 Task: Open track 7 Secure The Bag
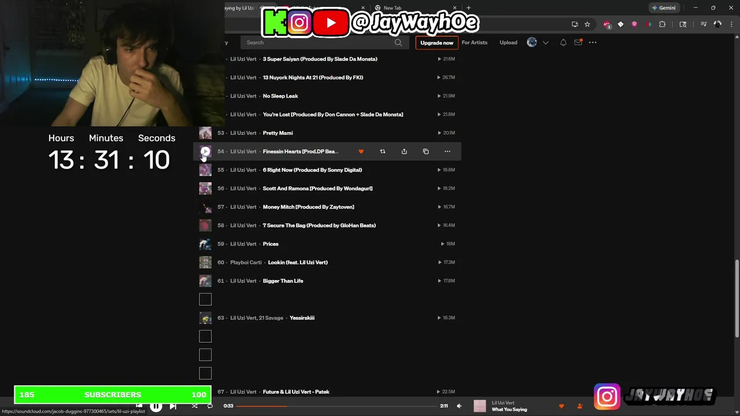click(x=319, y=225)
